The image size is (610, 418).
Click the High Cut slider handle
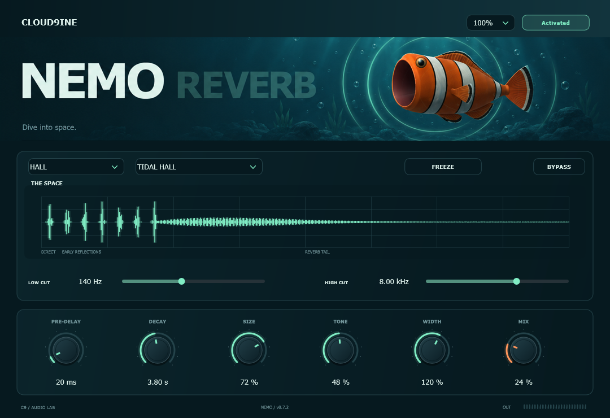[x=517, y=281]
